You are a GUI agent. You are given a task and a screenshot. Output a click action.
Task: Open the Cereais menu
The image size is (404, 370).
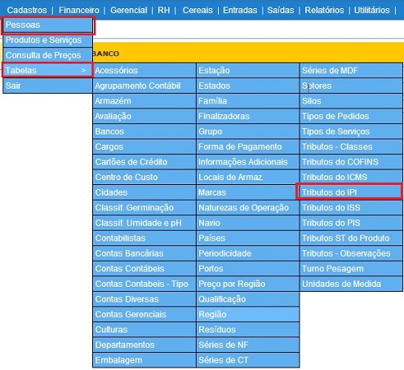[198, 10]
